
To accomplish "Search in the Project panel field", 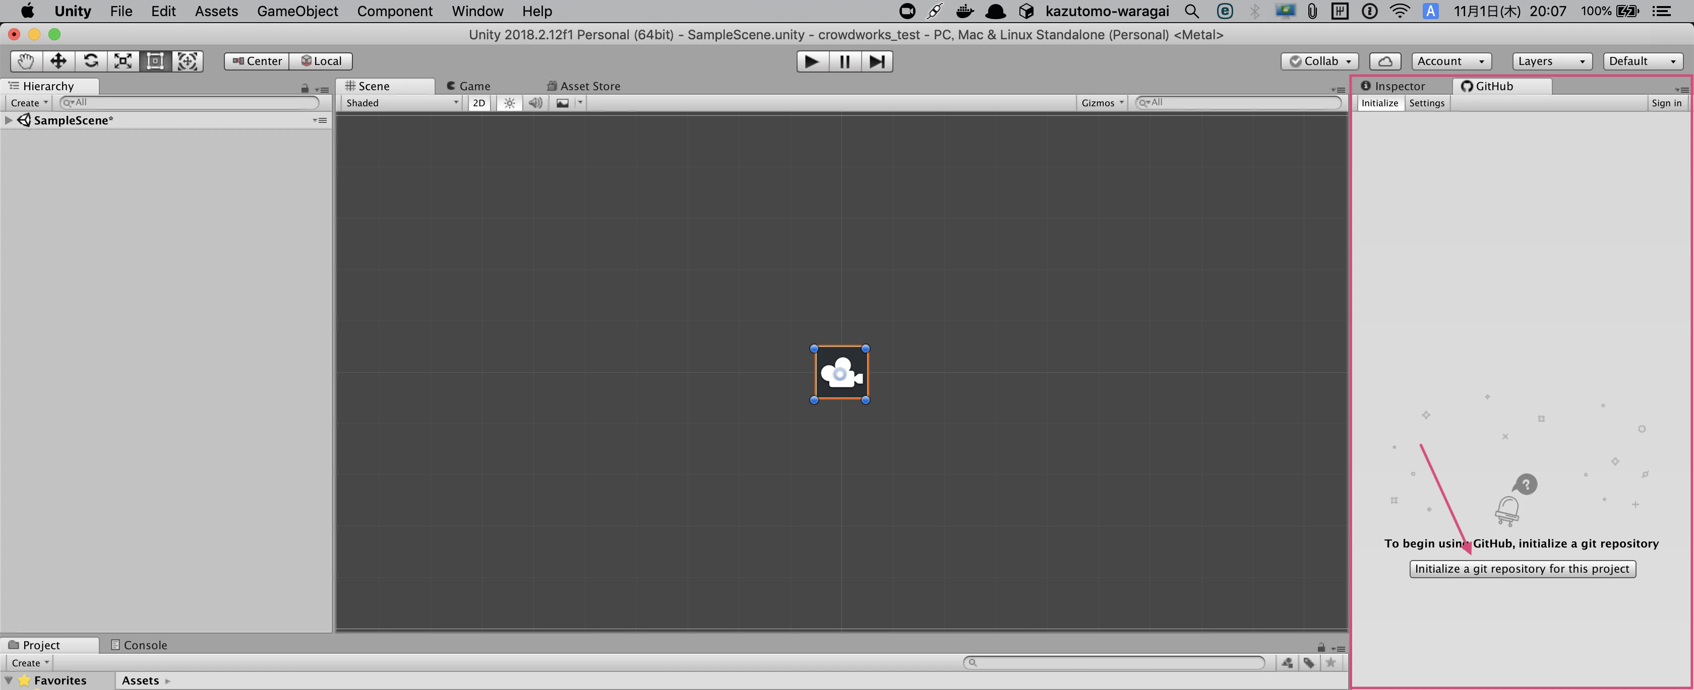I will click(1114, 662).
